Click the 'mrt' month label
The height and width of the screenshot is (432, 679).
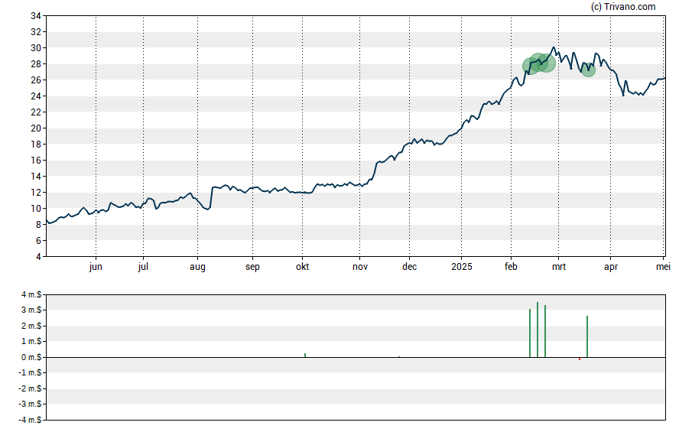tap(559, 267)
